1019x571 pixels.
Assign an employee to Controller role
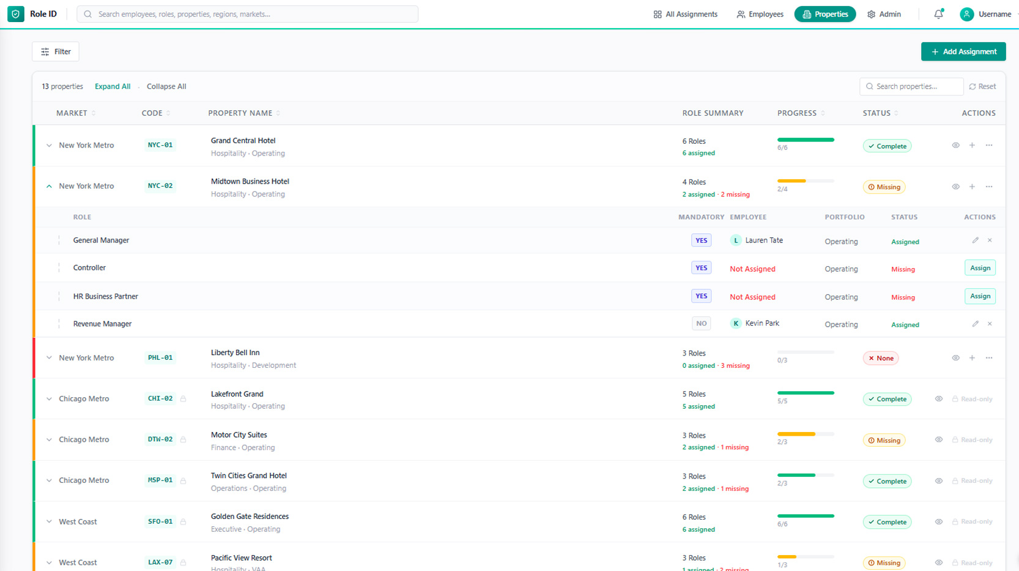[x=980, y=268]
